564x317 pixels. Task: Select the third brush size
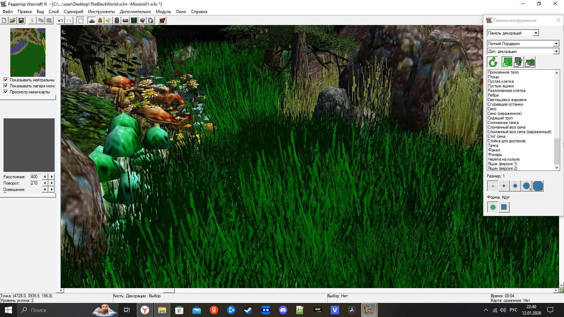pos(515,186)
